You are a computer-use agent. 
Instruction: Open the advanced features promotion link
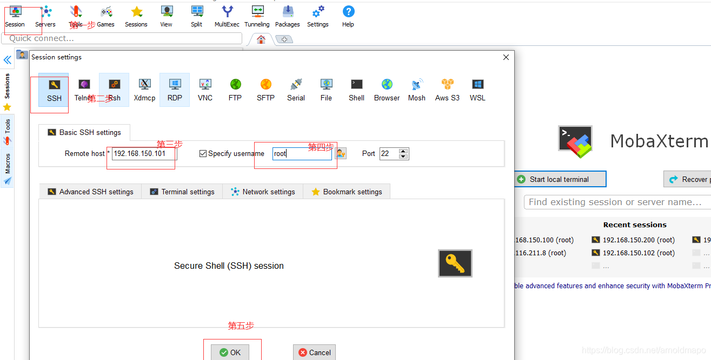[612, 286]
